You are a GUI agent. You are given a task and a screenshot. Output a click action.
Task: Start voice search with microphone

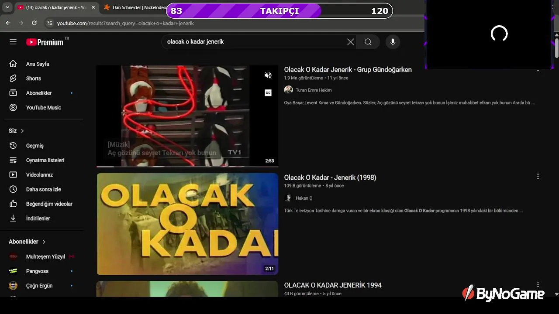393,42
